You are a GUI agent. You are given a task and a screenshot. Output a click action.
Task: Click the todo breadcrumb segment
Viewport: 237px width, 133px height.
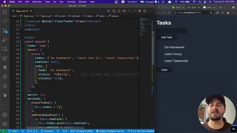pyautogui.click(x=100, y=16)
